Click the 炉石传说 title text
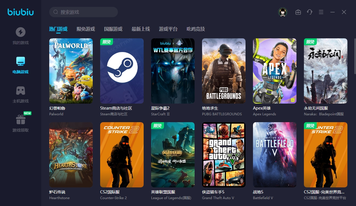 coord(57,192)
